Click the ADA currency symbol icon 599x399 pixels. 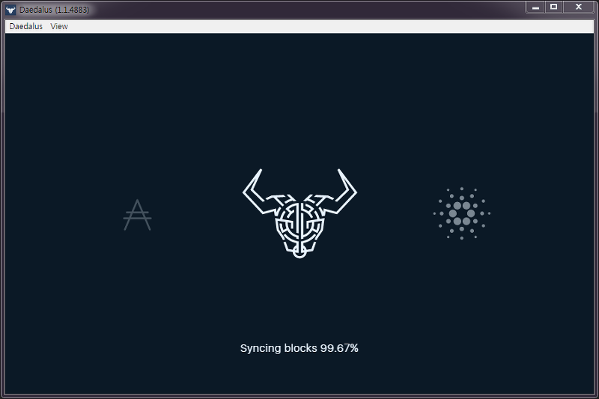click(138, 215)
